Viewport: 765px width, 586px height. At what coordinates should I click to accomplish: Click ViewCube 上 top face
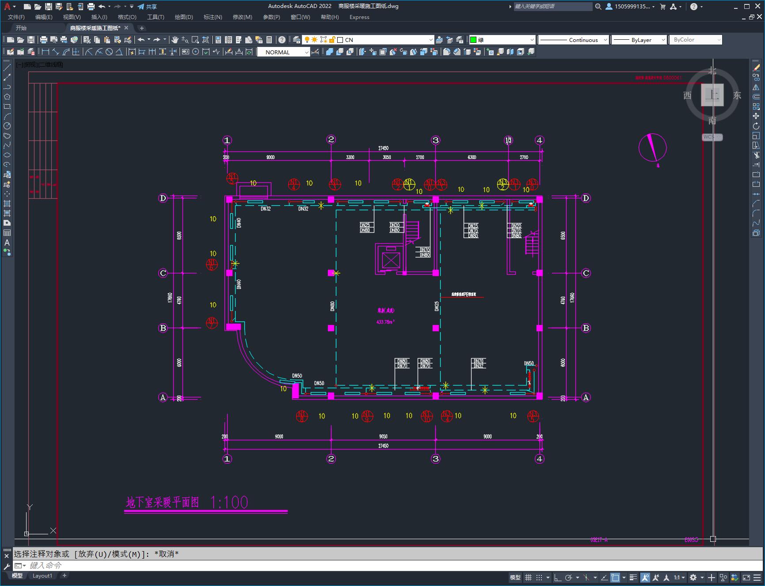pos(712,95)
